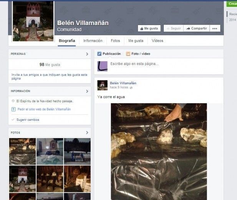Select the Publicación composer option
Viewport: 237px width, 200px height.
[x=109, y=53]
